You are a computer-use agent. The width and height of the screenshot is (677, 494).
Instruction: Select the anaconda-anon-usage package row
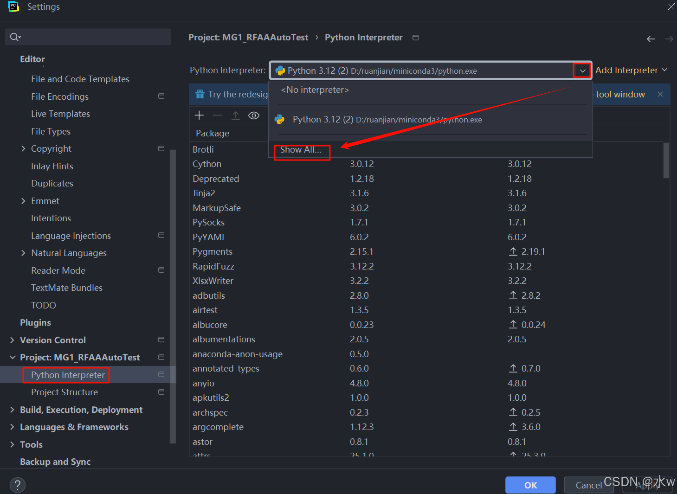(x=427, y=354)
